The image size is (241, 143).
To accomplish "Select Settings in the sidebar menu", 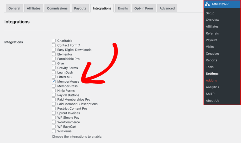I will pos(212,74).
